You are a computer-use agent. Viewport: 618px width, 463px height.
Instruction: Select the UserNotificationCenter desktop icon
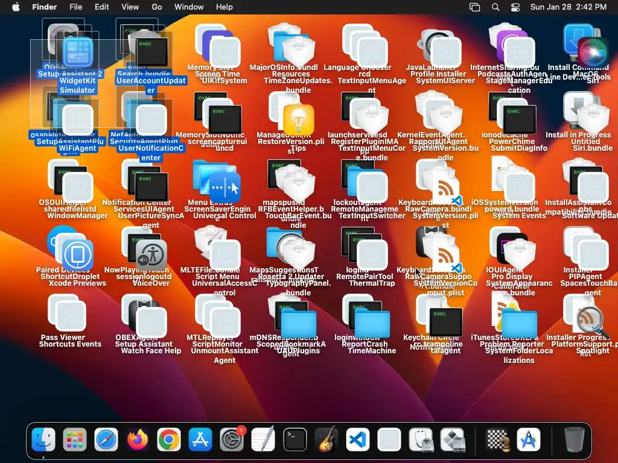(x=151, y=120)
